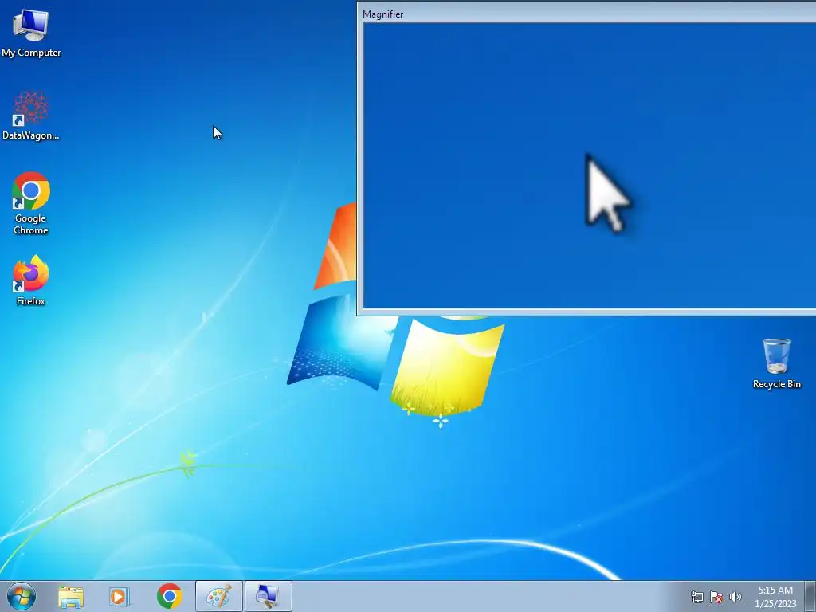
Task: Select the DataWagon shortcut on desktop
Action: pos(31,116)
